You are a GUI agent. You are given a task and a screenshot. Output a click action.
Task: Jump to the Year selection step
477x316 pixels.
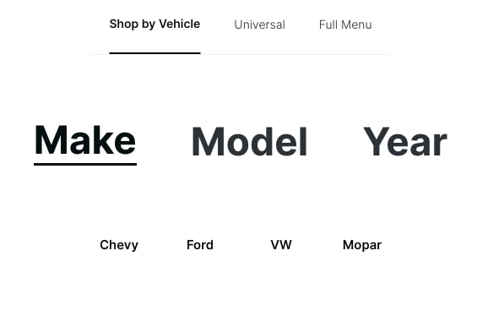click(x=405, y=142)
